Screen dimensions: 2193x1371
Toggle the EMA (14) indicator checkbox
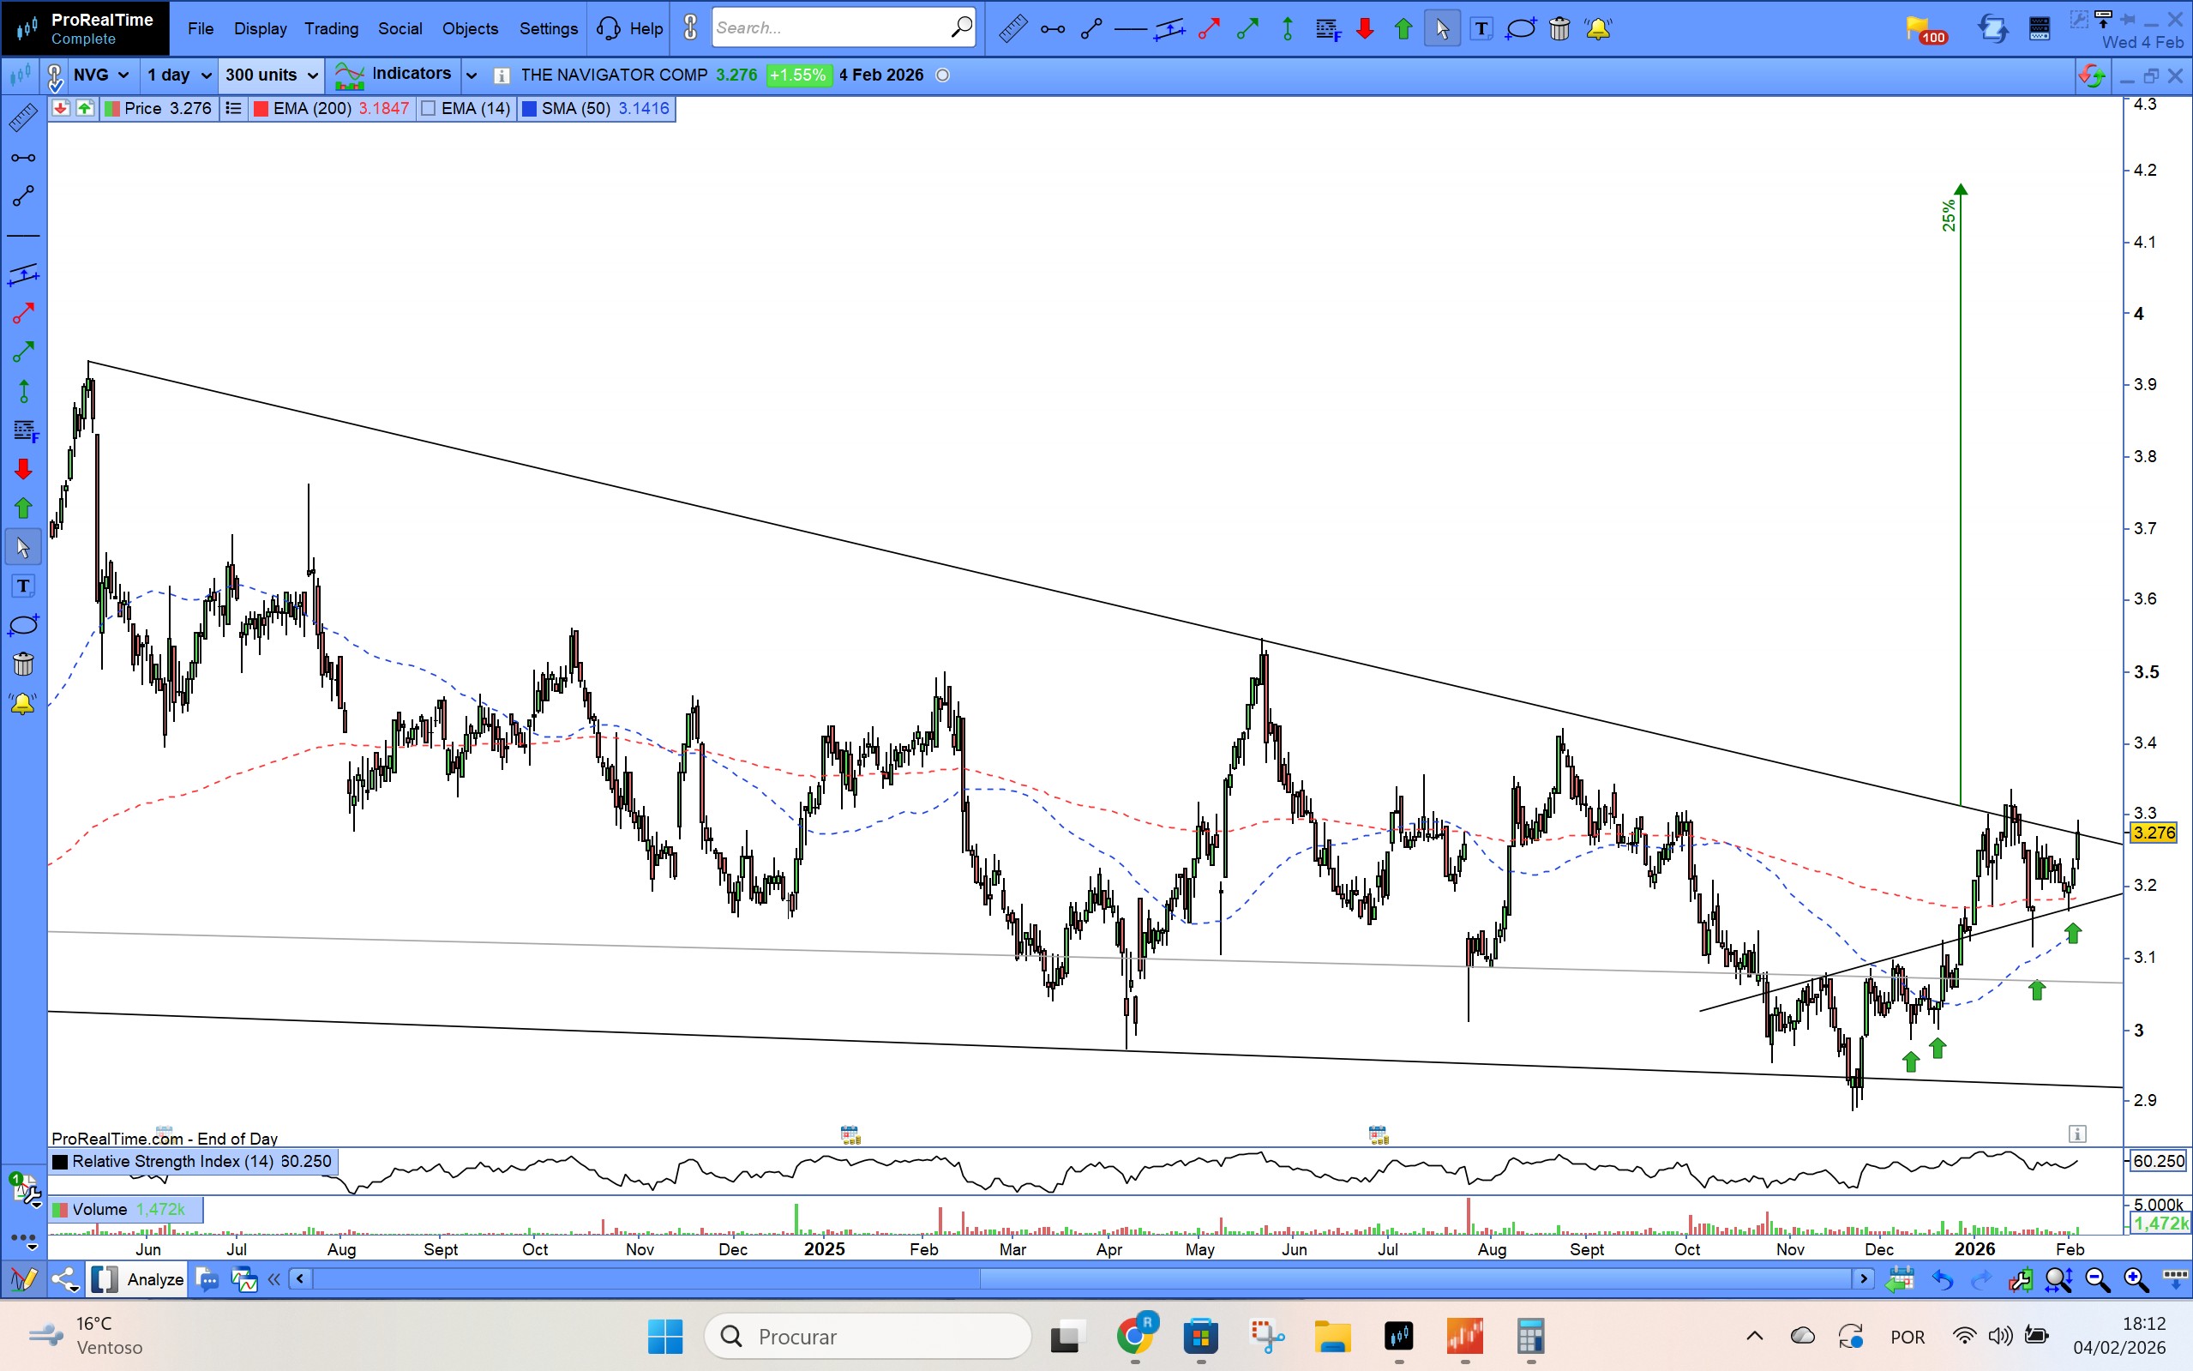430,109
